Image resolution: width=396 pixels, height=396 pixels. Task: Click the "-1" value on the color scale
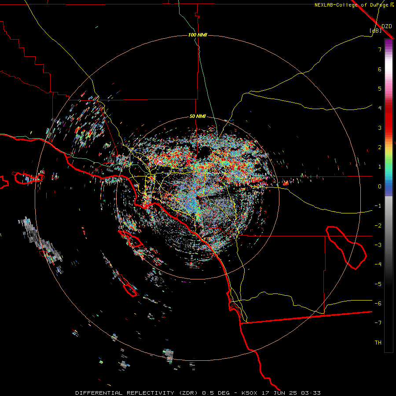click(378, 206)
